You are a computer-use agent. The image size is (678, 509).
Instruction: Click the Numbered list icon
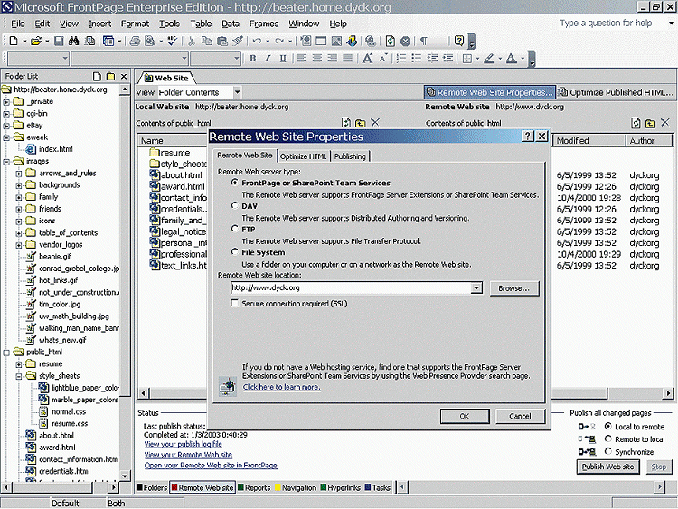pos(401,59)
